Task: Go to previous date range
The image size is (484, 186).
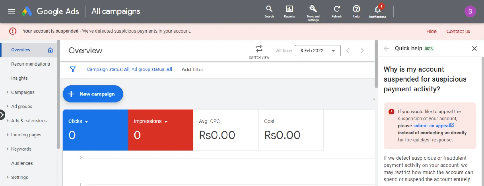Action: click(x=348, y=51)
